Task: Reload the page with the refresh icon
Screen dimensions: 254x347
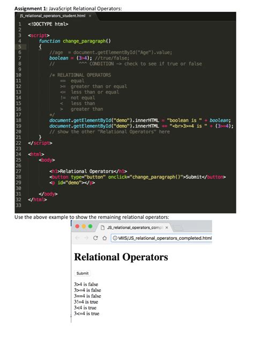Action: pyautogui.click(x=95, y=238)
